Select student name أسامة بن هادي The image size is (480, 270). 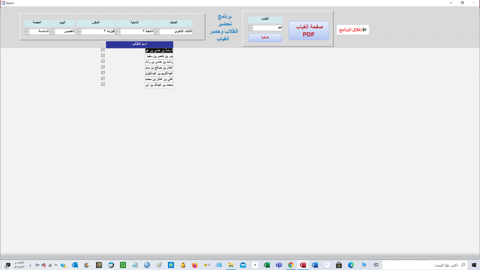pos(159,50)
